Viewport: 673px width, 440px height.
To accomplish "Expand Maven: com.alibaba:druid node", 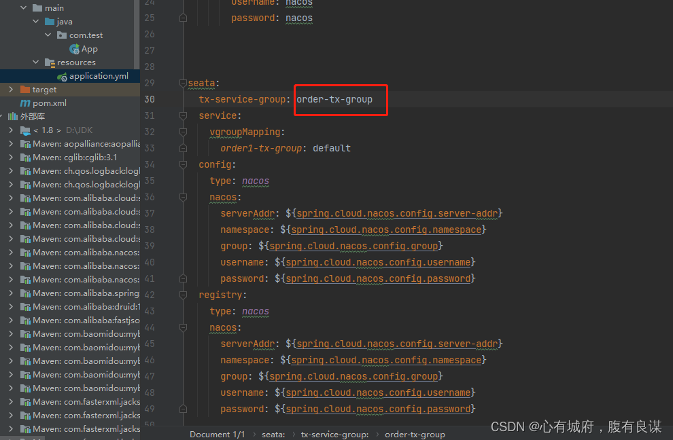I will (11, 307).
